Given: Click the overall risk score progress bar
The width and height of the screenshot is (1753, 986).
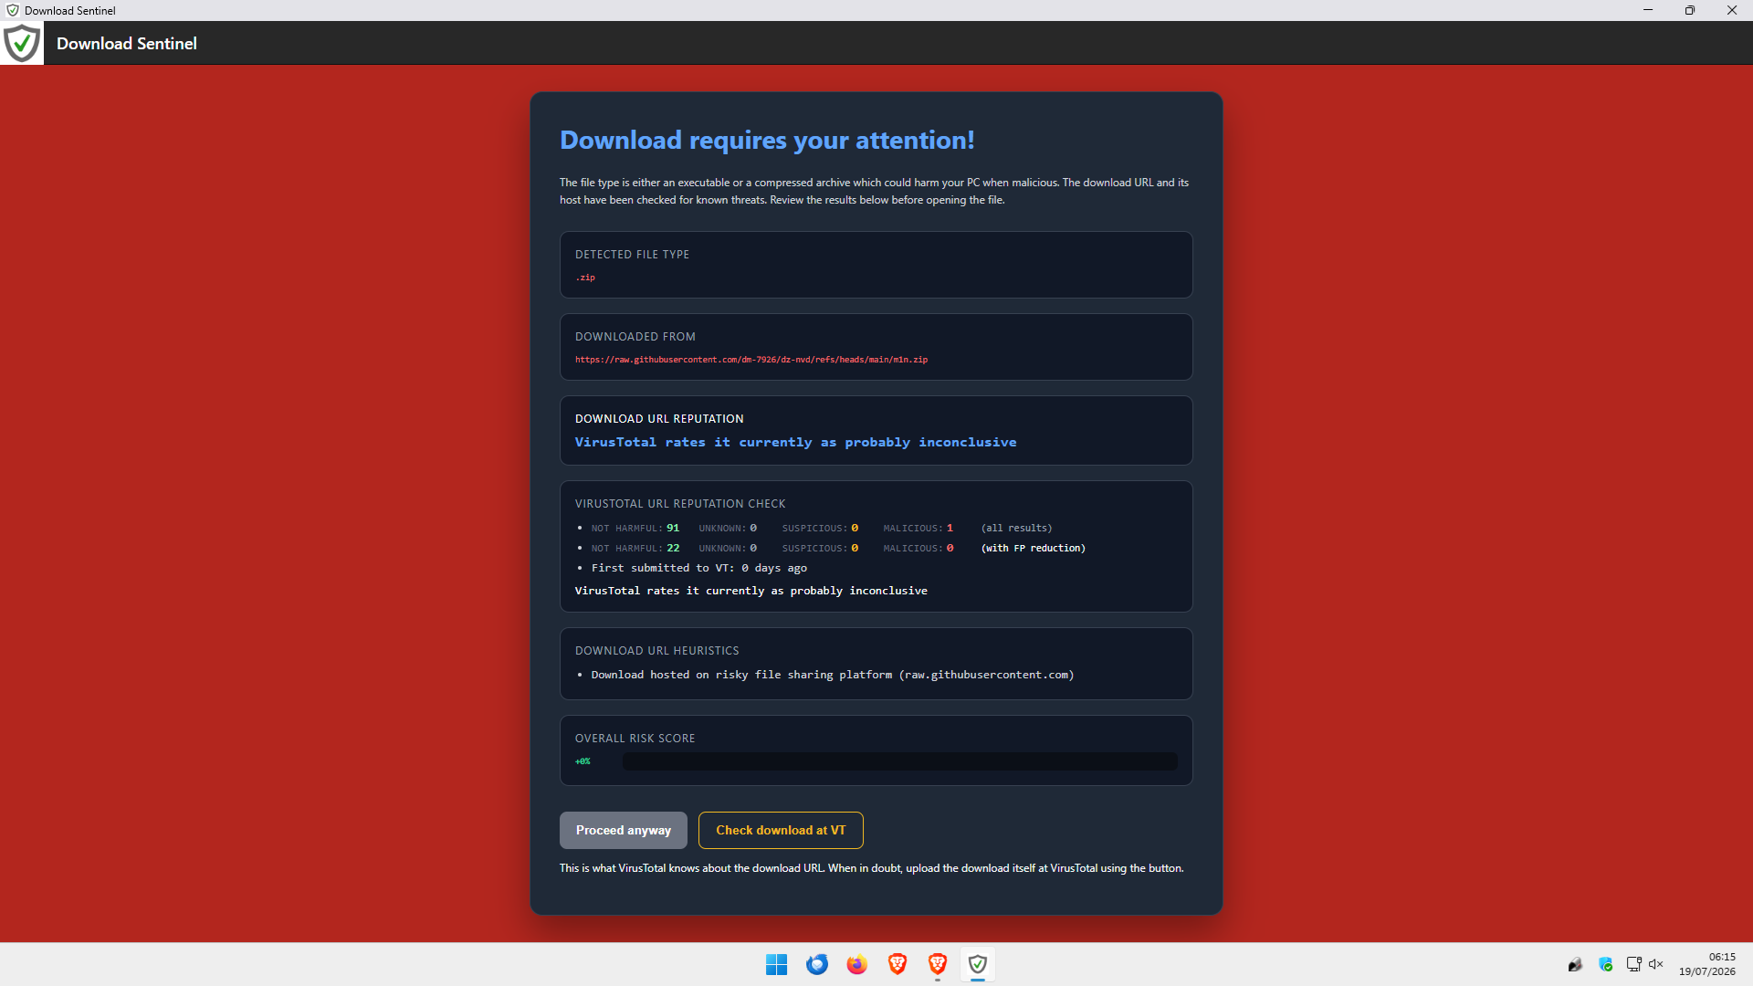Looking at the screenshot, I should click(899, 761).
